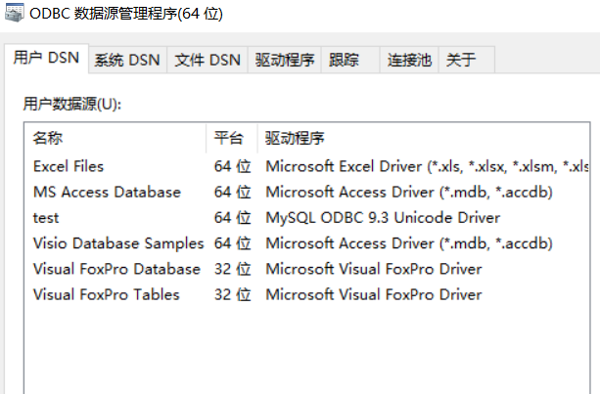Click FoxPro Driver text in Database row
The width and height of the screenshot is (600, 394).
tap(374, 269)
